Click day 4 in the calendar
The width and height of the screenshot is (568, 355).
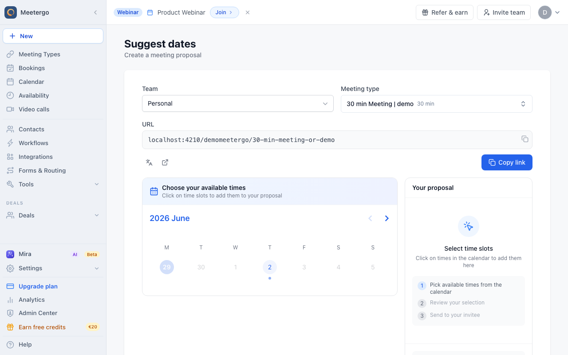click(x=339, y=267)
